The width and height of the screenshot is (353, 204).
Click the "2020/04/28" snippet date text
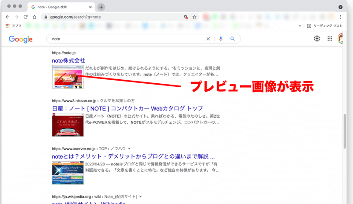coord(95,164)
